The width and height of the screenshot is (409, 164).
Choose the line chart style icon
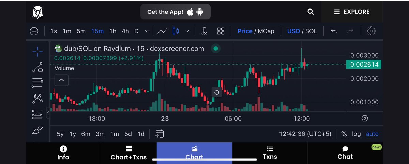(x=162, y=31)
